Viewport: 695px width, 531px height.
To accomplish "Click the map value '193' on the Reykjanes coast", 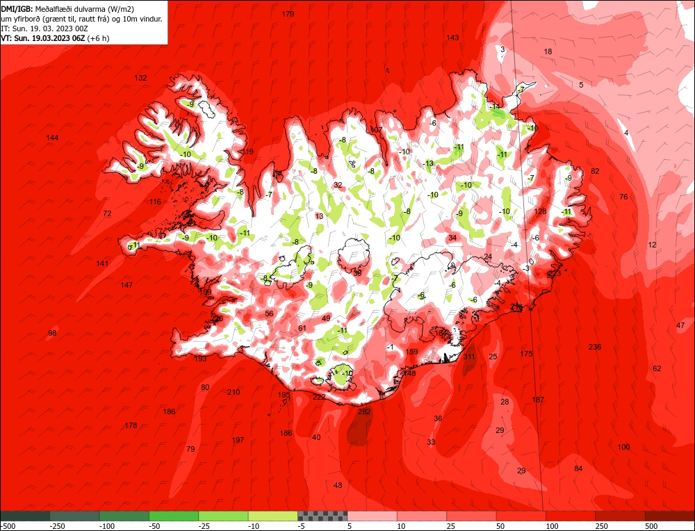I will 200,359.
